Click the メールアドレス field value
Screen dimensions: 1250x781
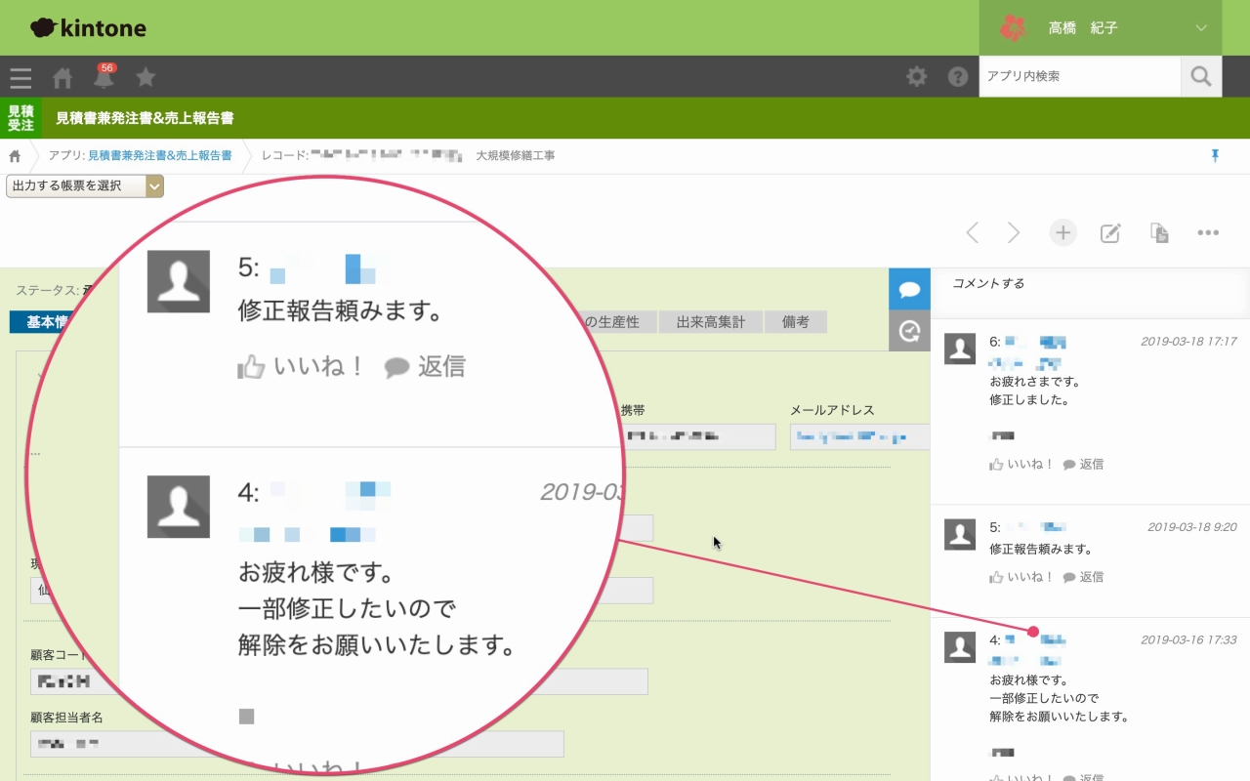(x=859, y=436)
